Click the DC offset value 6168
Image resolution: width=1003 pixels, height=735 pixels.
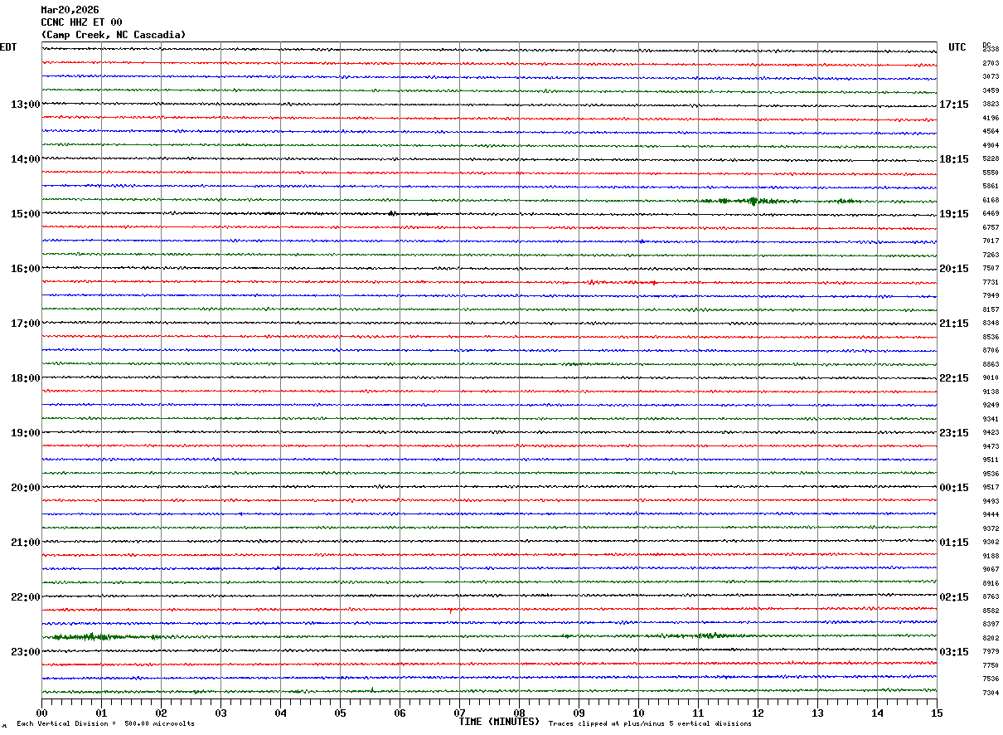[991, 200]
